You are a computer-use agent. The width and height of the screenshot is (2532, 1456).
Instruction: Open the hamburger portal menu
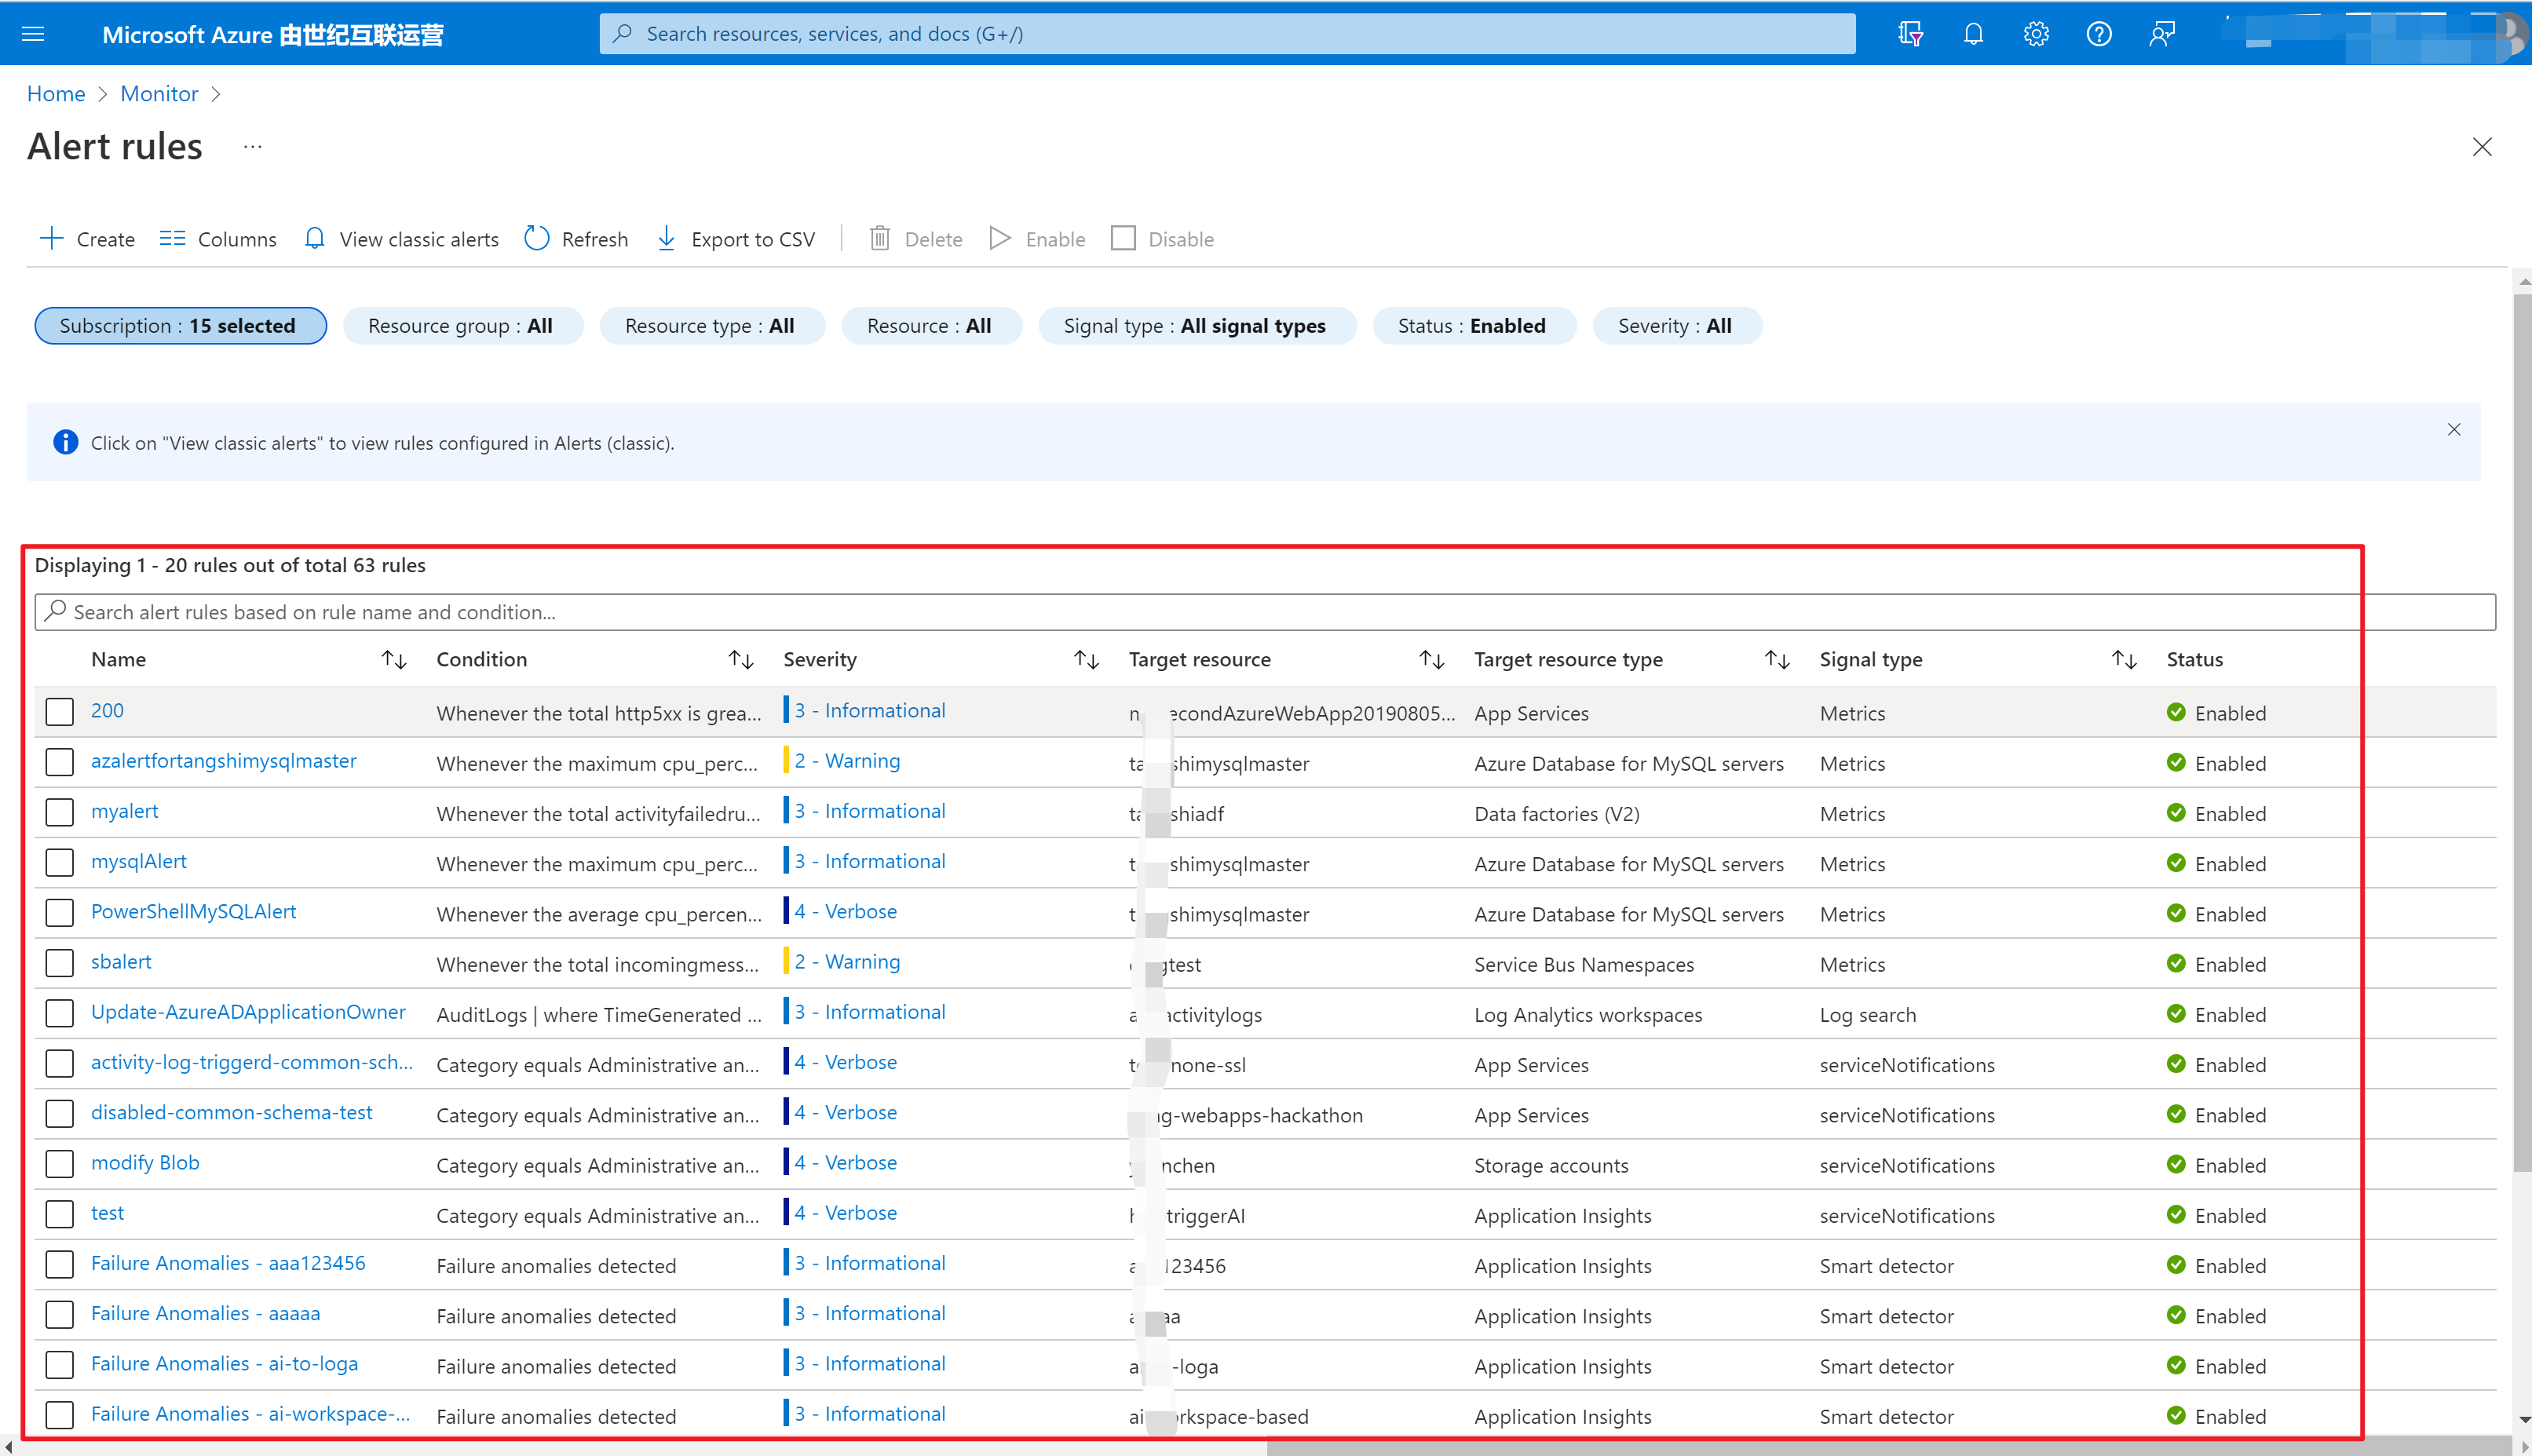pyautogui.click(x=33, y=34)
